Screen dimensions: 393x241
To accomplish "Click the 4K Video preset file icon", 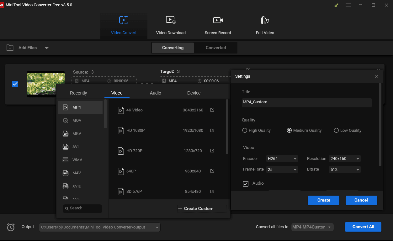I will click(x=121, y=110).
